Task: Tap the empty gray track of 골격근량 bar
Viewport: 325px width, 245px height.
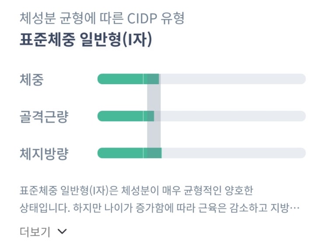Action: point(230,116)
